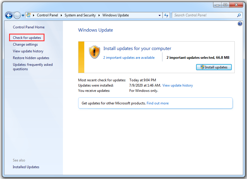Click the Forward navigation arrow

point(17,15)
